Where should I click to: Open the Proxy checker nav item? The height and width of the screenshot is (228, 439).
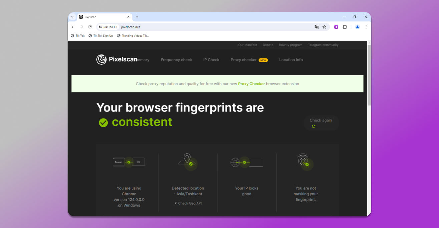(x=244, y=60)
